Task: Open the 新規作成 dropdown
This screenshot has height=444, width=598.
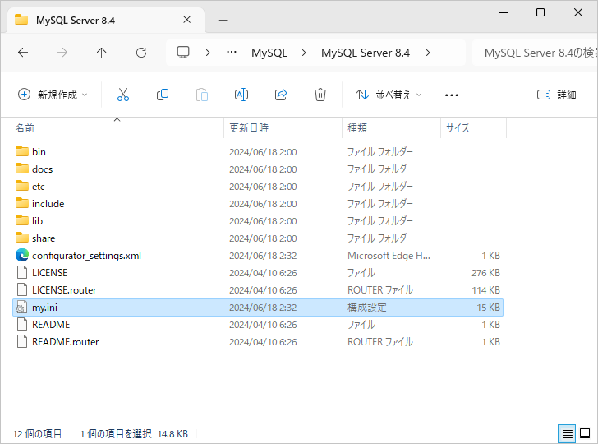Action: 53,95
